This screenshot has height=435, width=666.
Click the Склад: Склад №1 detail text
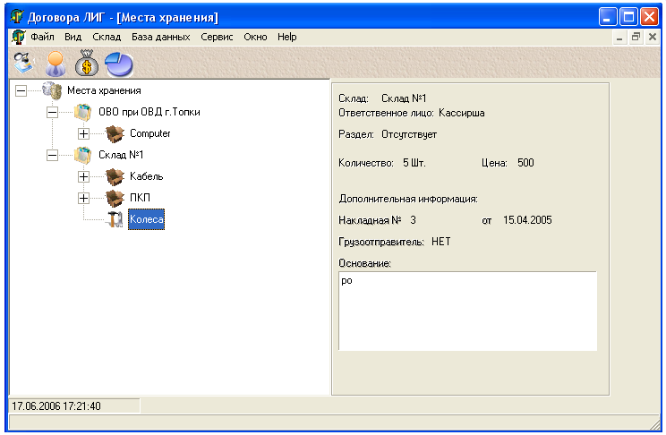point(382,98)
